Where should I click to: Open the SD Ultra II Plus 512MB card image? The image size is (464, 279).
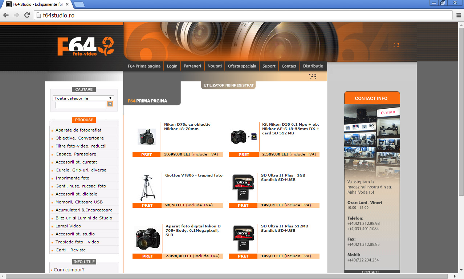(243, 238)
